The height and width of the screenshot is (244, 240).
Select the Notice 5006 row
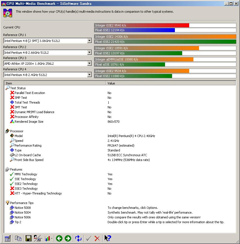click(x=120, y=217)
